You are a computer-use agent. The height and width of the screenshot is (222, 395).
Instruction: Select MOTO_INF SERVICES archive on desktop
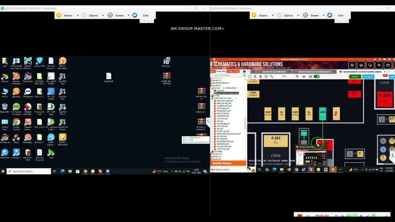[167, 79]
